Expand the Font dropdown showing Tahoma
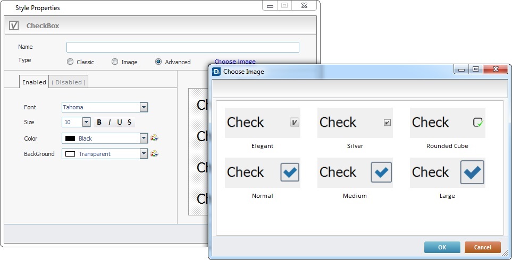512x260 pixels. (144, 107)
